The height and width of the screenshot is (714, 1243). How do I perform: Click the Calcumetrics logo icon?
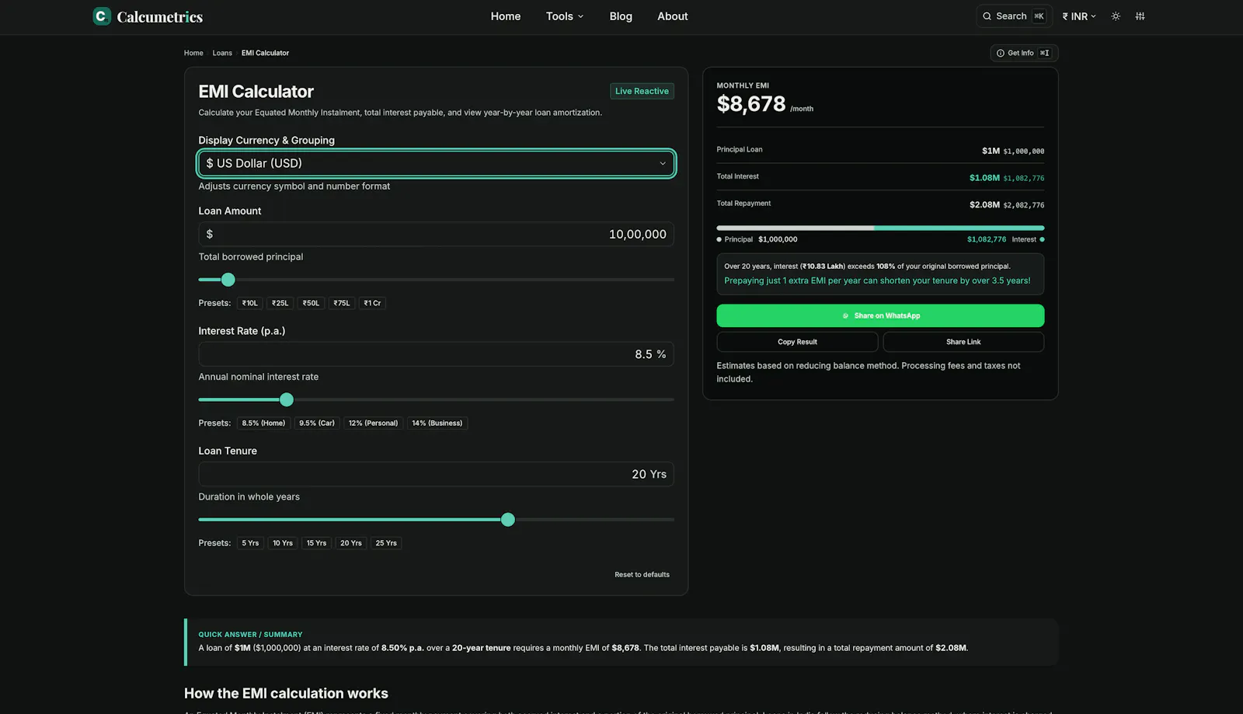[x=102, y=16]
